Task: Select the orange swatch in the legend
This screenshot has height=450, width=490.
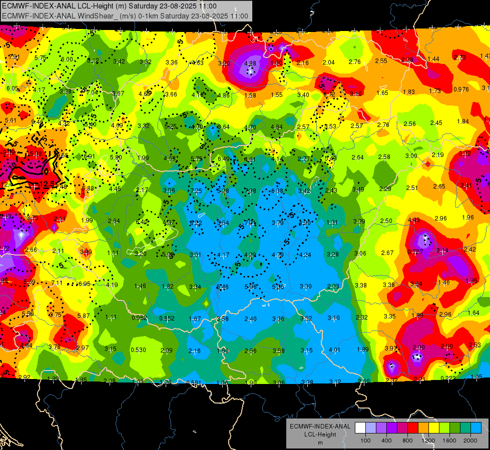Action: [423, 428]
